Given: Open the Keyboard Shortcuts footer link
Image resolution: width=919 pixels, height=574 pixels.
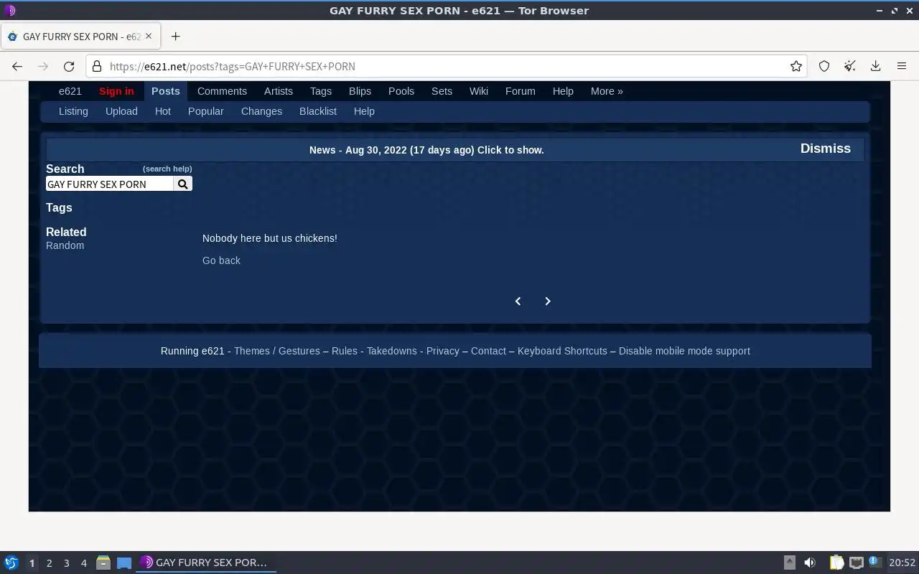Looking at the screenshot, I should [562, 351].
